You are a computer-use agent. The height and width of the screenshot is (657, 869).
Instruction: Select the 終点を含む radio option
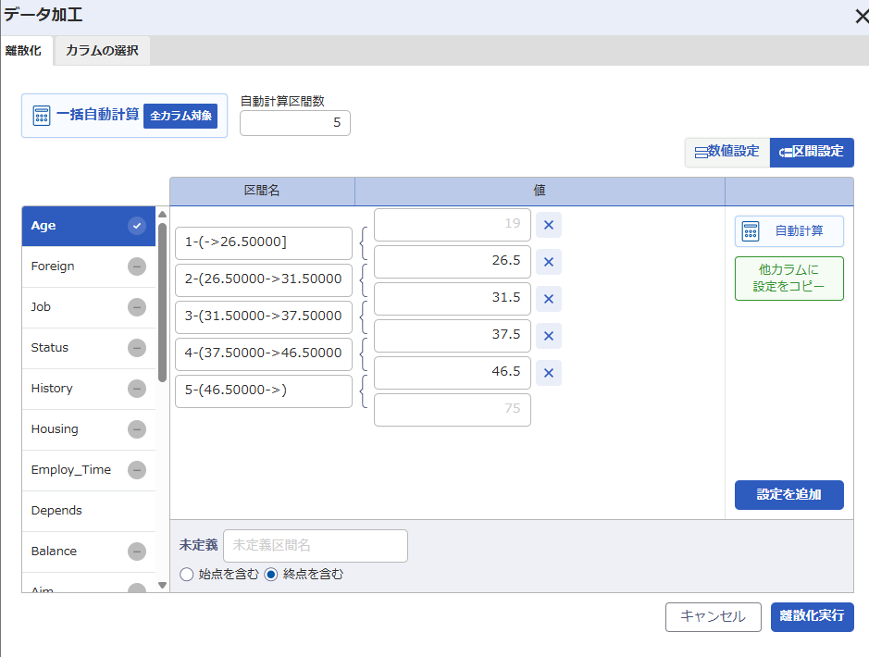271,575
